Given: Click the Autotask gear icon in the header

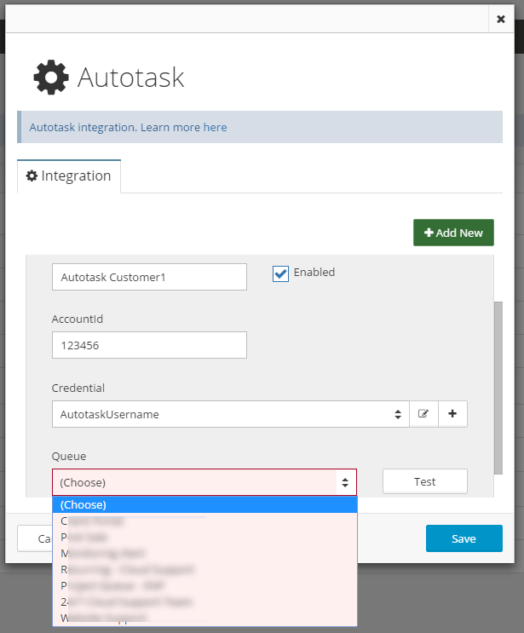Looking at the screenshot, I should [x=51, y=78].
